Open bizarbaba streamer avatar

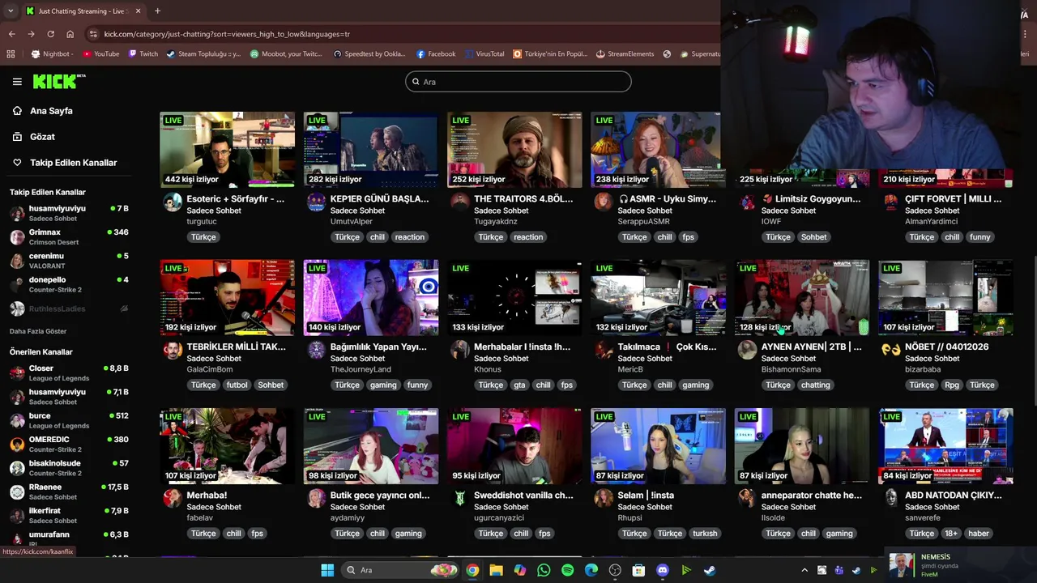click(890, 350)
